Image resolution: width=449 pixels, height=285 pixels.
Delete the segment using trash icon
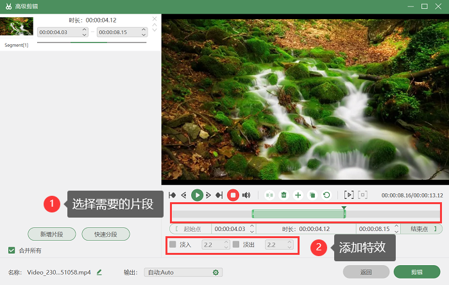click(284, 195)
